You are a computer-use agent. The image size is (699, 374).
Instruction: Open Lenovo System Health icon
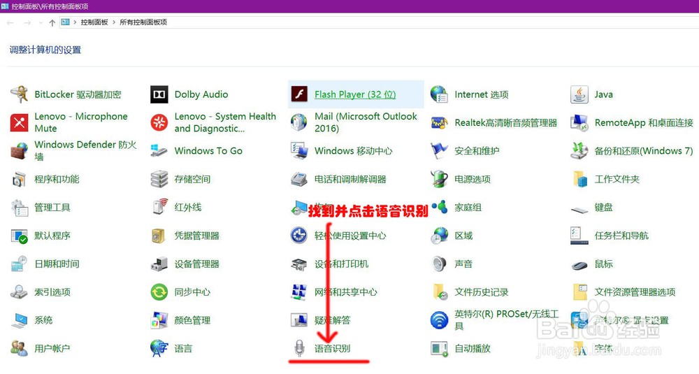pyautogui.click(x=159, y=122)
